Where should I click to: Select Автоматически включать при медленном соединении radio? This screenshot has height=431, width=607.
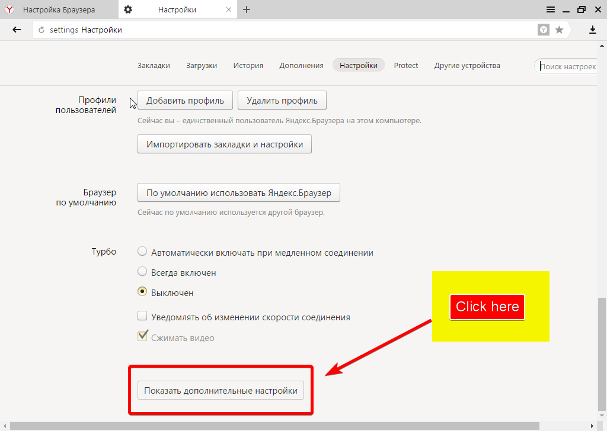point(142,252)
